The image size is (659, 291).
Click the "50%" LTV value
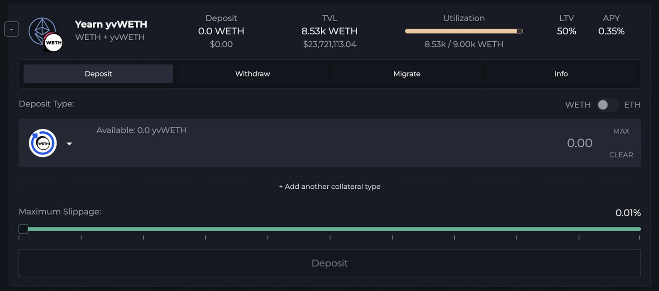[x=566, y=31]
